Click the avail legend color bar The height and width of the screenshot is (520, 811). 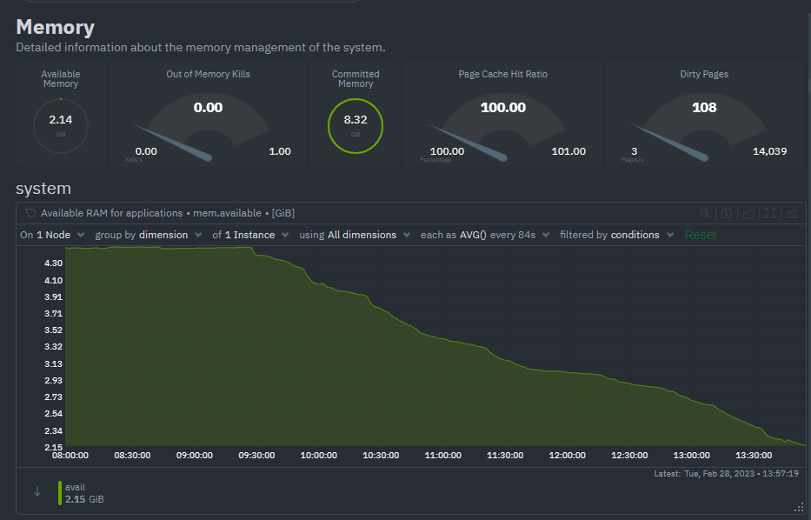(x=60, y=493)
